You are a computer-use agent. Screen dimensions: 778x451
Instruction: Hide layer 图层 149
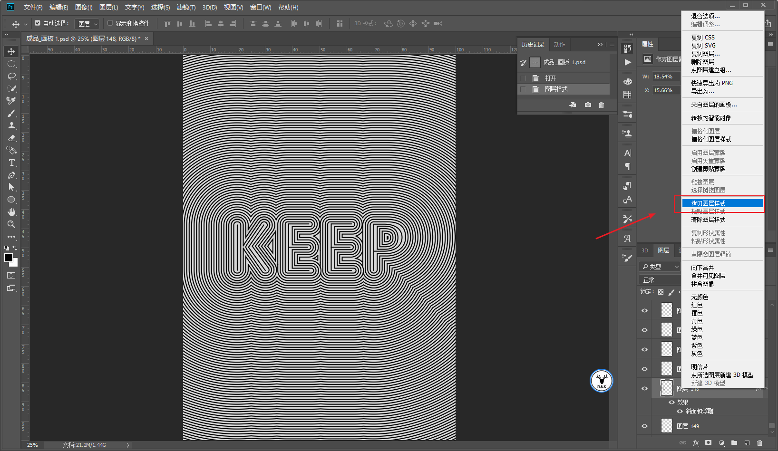pos(645,426)
